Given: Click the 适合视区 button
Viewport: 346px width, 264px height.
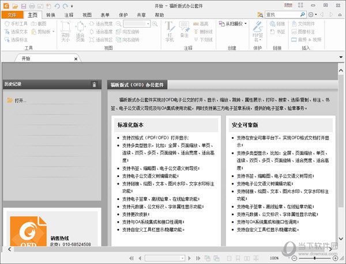Looking at the screenshot, I should click(101, 40).
